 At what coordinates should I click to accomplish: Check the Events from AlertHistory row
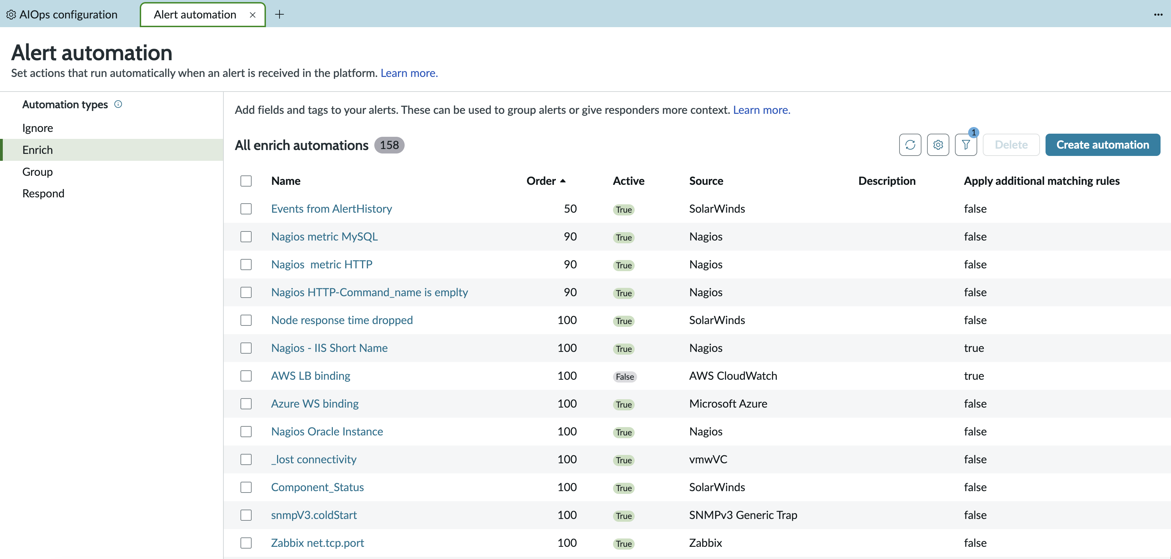246,209
